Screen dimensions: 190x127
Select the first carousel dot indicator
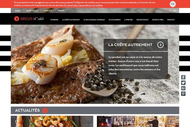[87, 98]
